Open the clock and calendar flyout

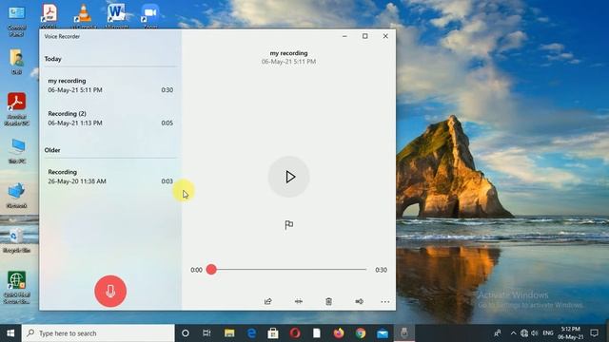[x=571, y=333]
